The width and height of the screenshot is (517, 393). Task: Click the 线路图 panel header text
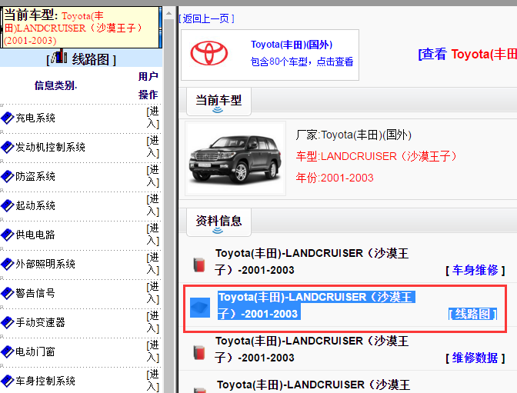[90, 60]
